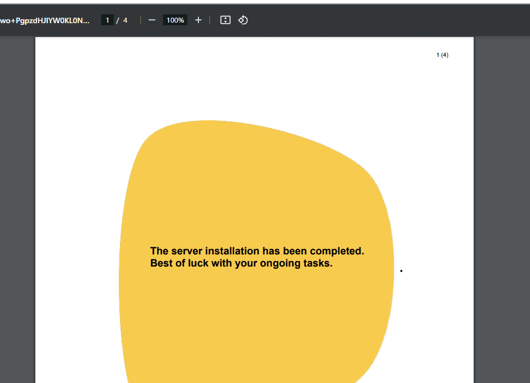Screen dimensions: 530x383
Task: Click the small black dot beside yellow shape
Action: pyautogui.click(x=401, y=271)
